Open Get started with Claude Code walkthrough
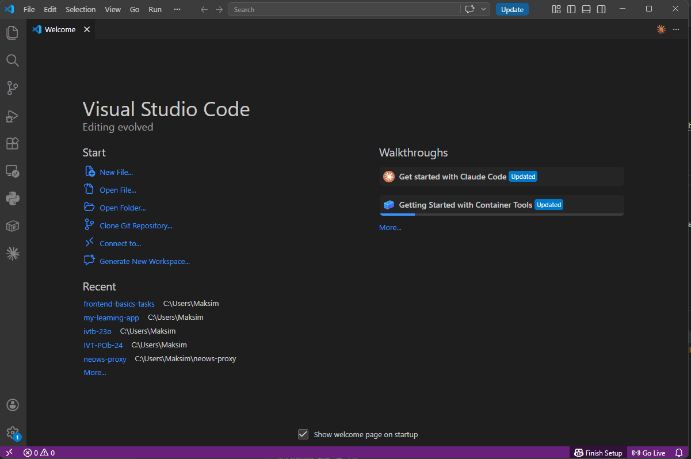 (502, 177)
